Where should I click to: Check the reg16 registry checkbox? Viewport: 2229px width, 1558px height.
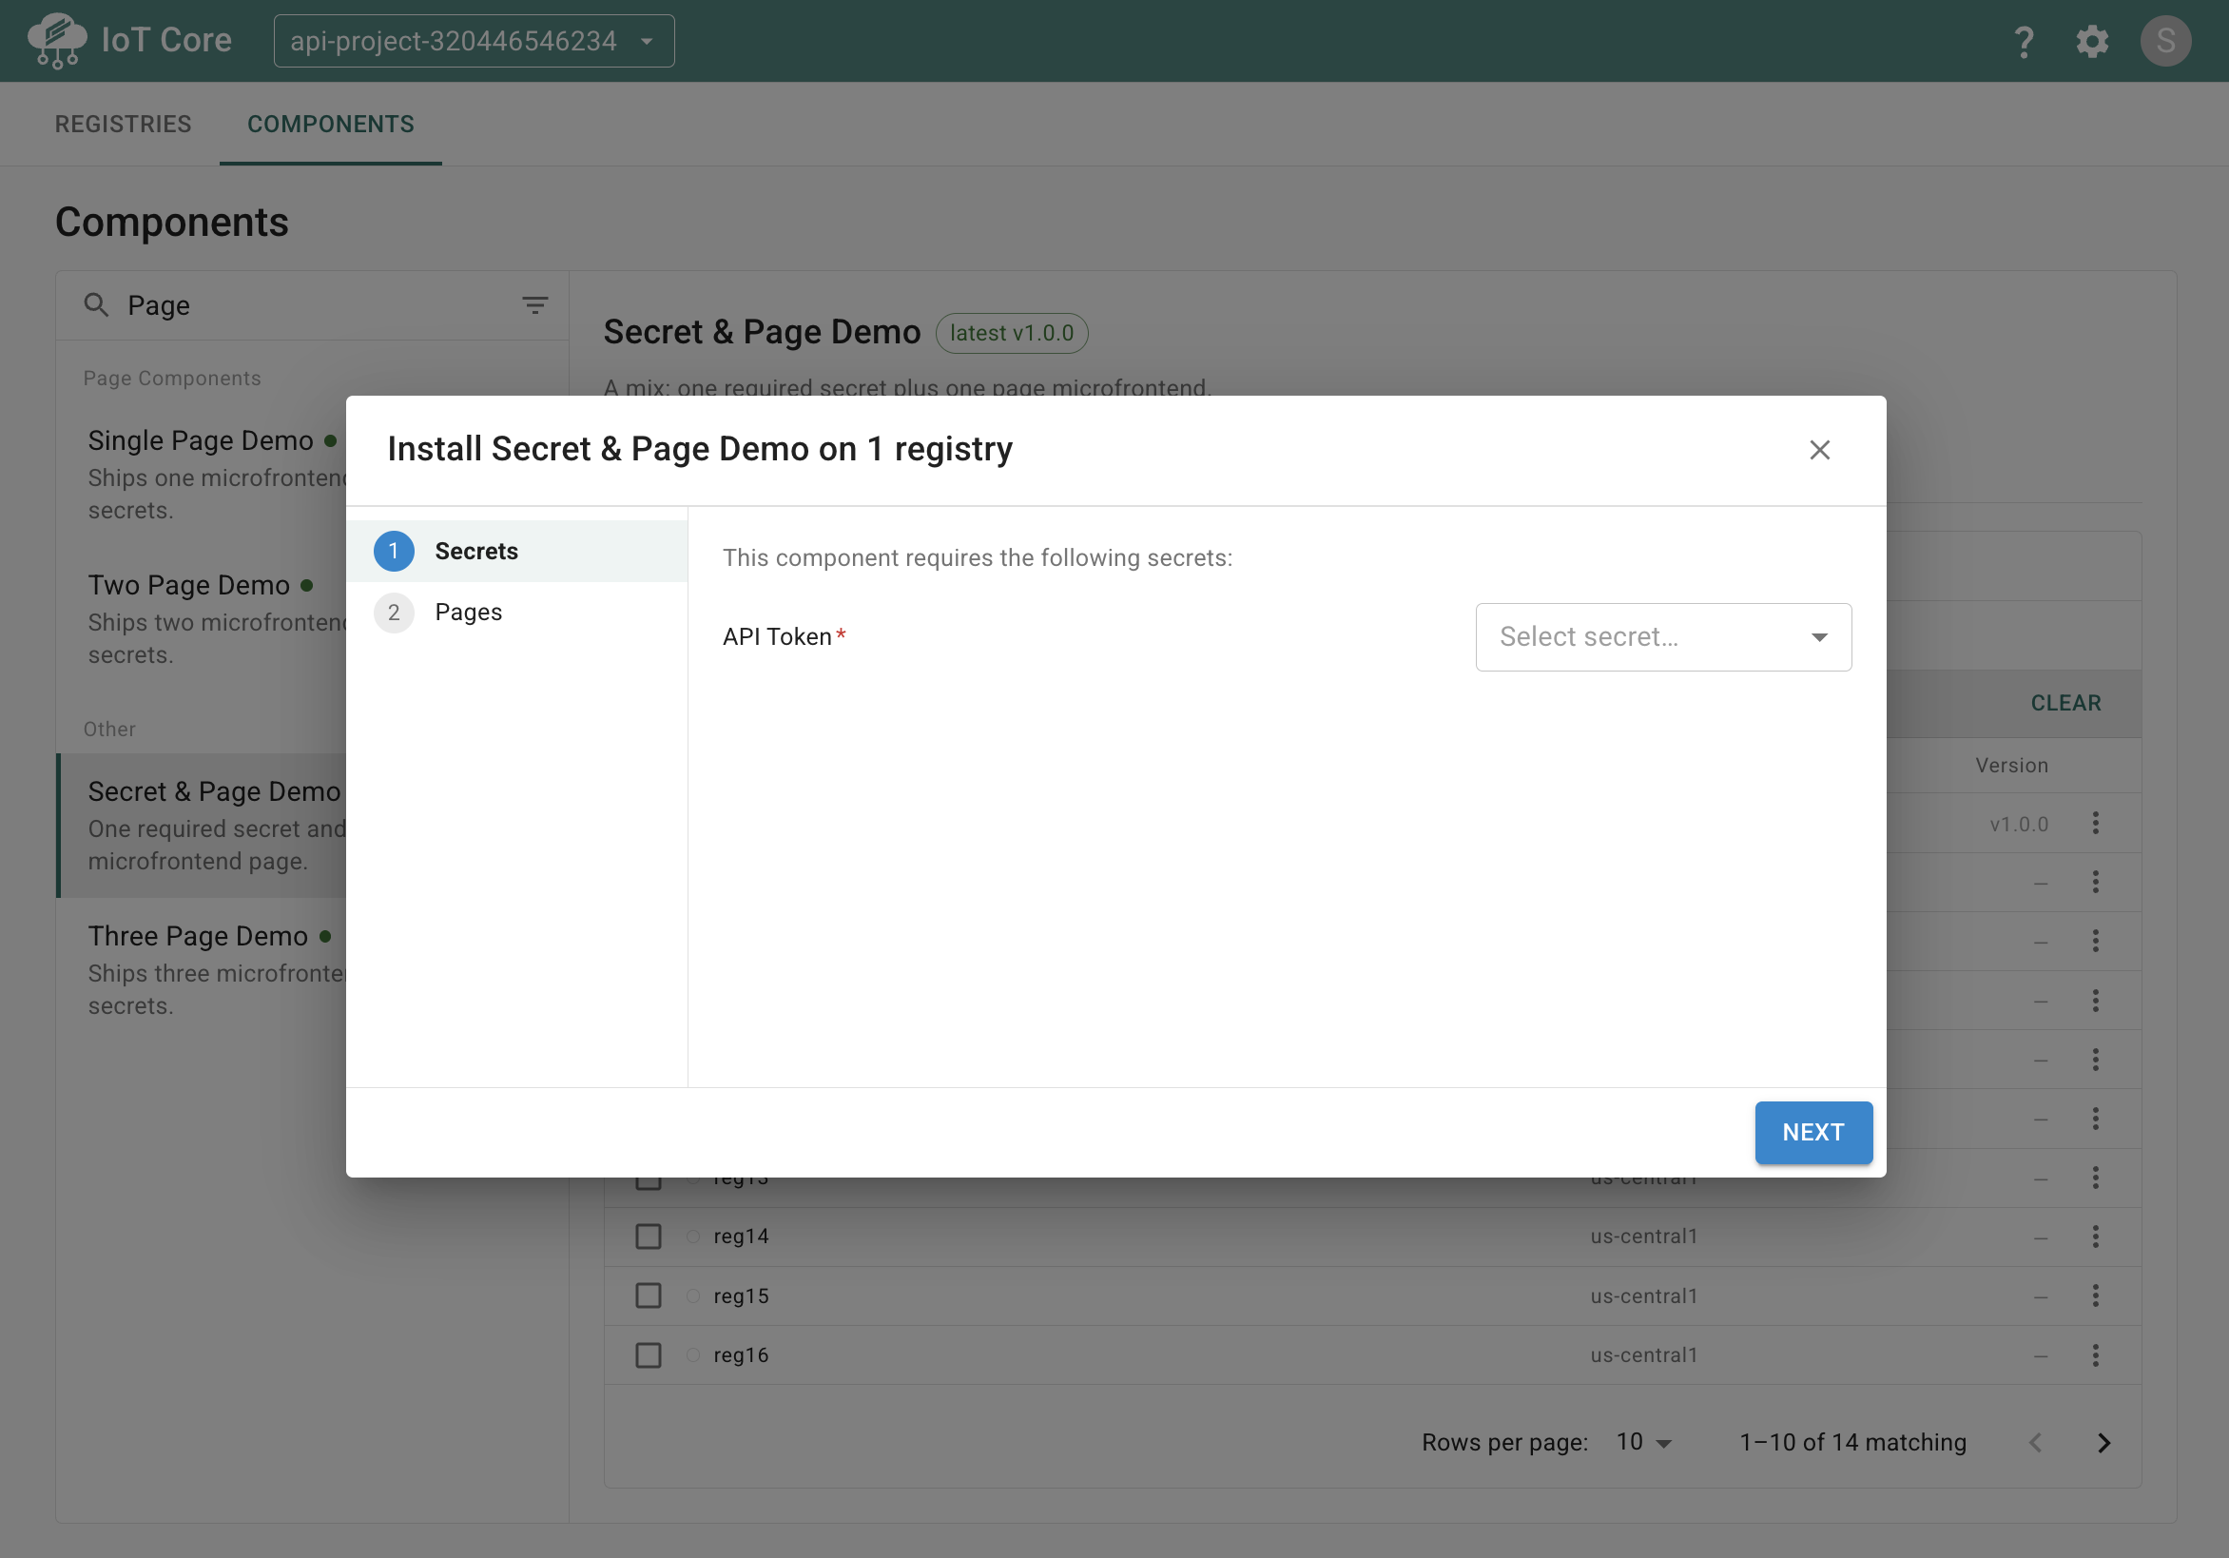point(649,1354)
